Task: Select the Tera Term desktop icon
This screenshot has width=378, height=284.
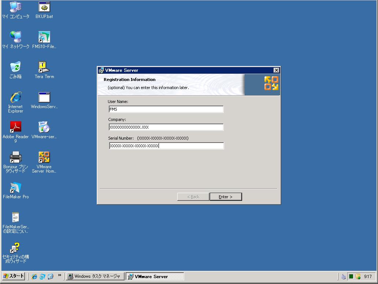Action: click(x=44, y=70)
